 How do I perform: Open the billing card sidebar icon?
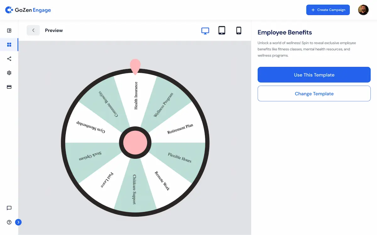point(9,87)
